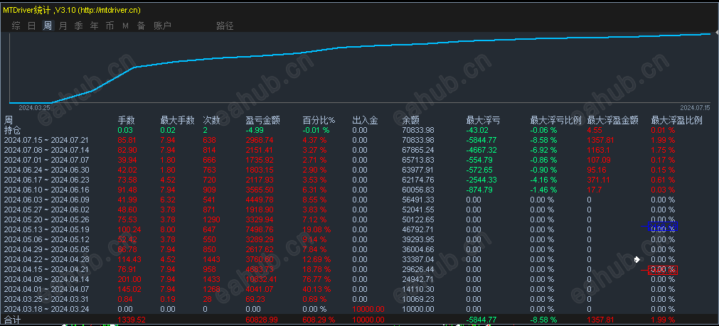Select week row 2024.05.06 ~ 2024.05.12
This screenshot has width=719, height=326.
[x=46, y=239]
